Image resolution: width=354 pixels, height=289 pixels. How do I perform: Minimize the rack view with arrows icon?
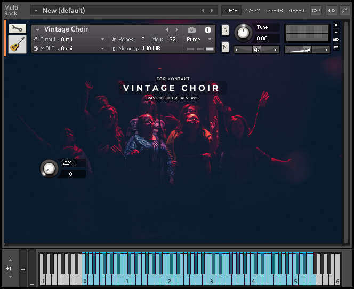point(344,10)
